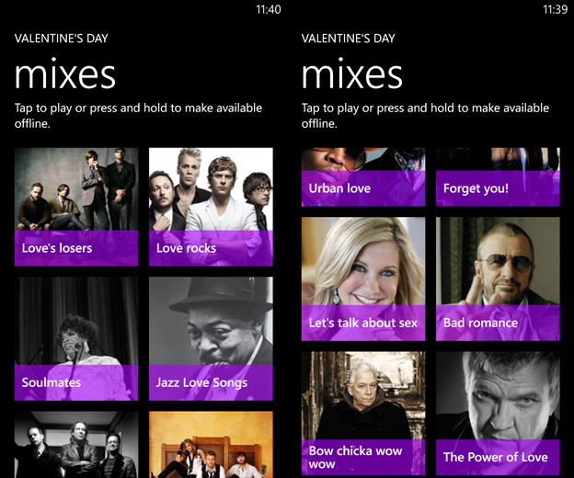Viewport: 574px width, 478px height.
Task: Play The Power of Love mix
Action: pos(498,414)
